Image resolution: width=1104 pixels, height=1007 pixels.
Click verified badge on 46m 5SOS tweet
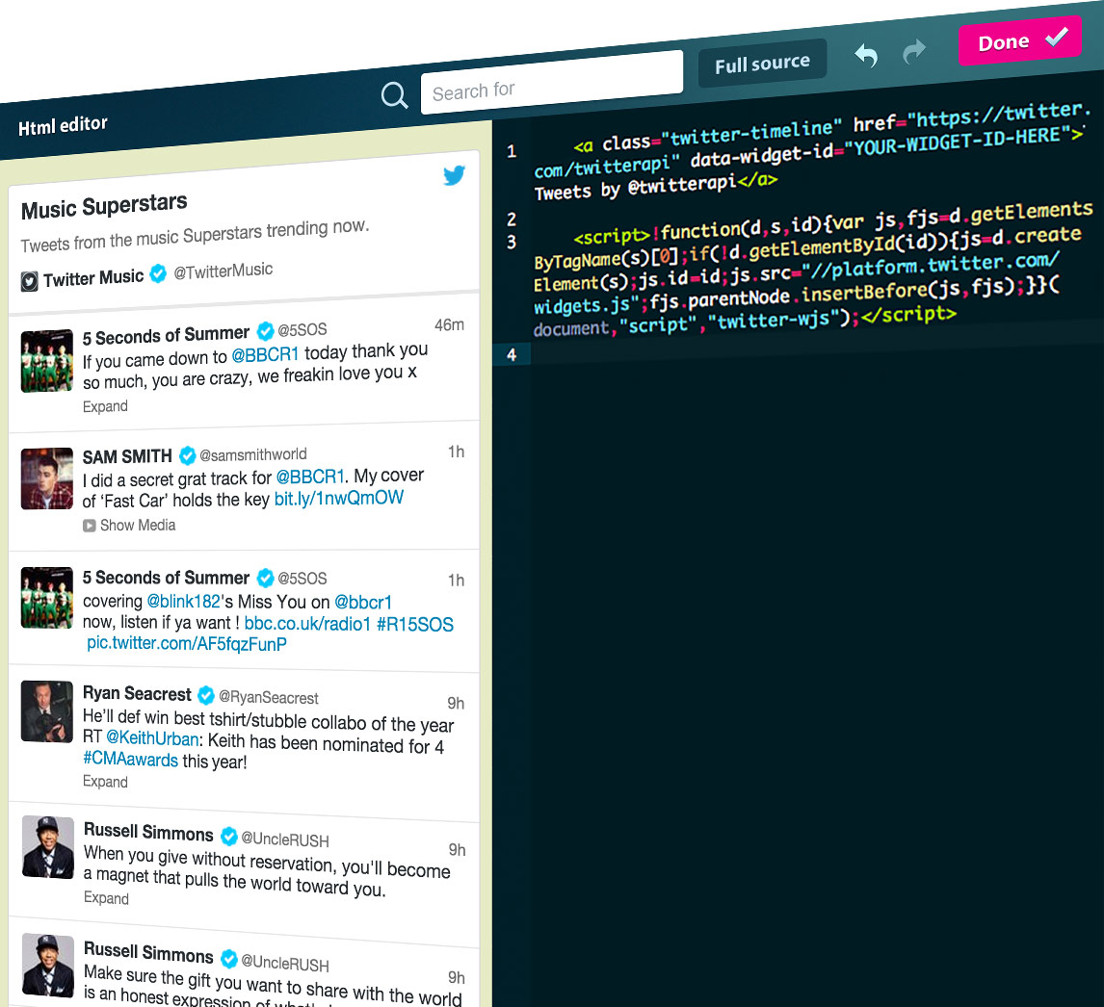(265, 331)
